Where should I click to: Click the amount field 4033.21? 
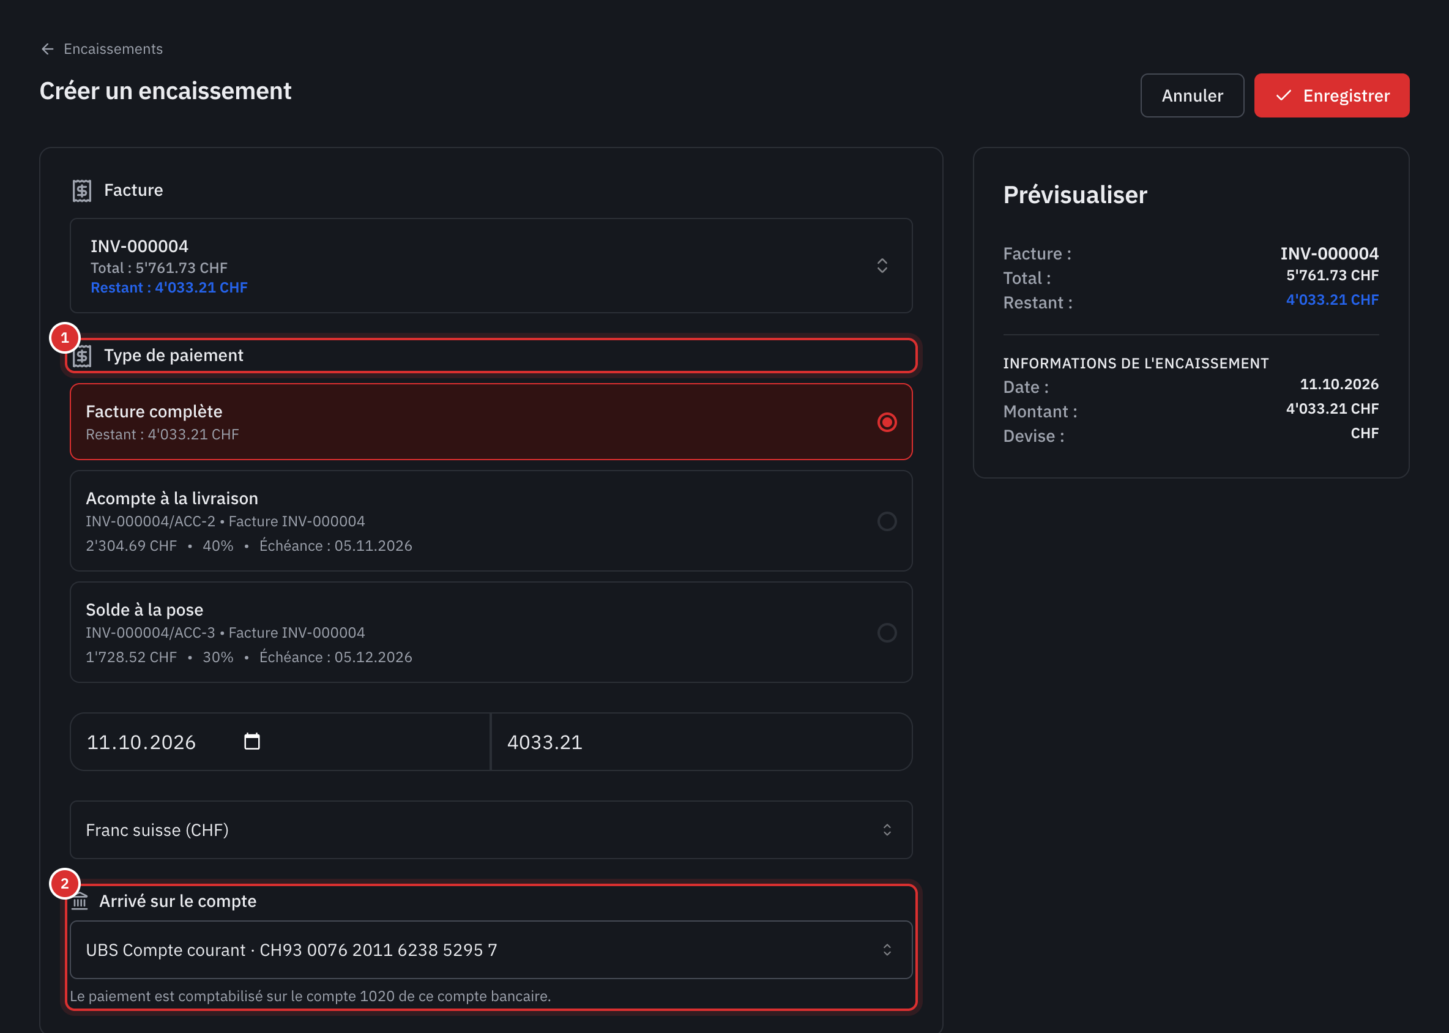pos(702,742)
